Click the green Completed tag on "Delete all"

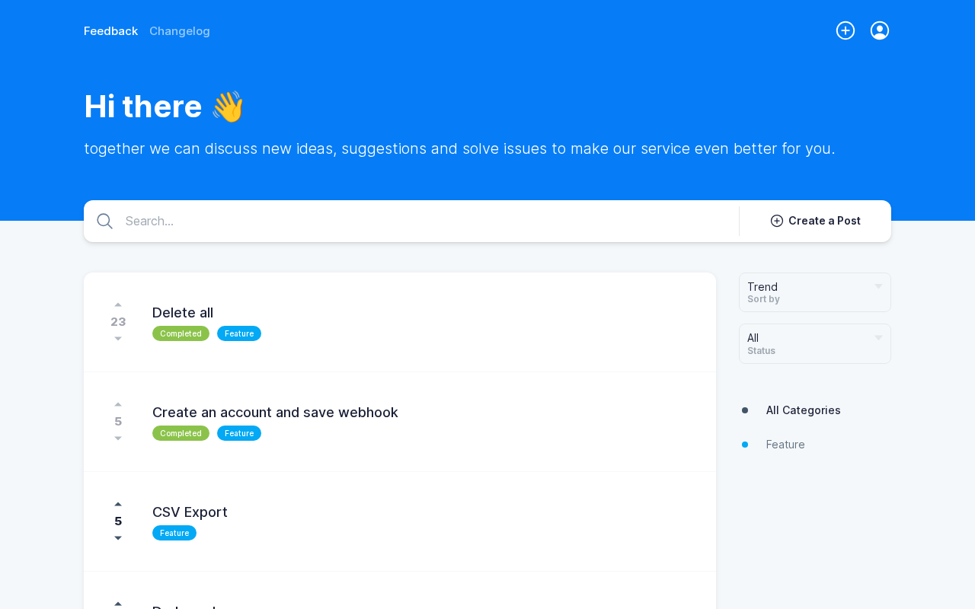[181, 333]
